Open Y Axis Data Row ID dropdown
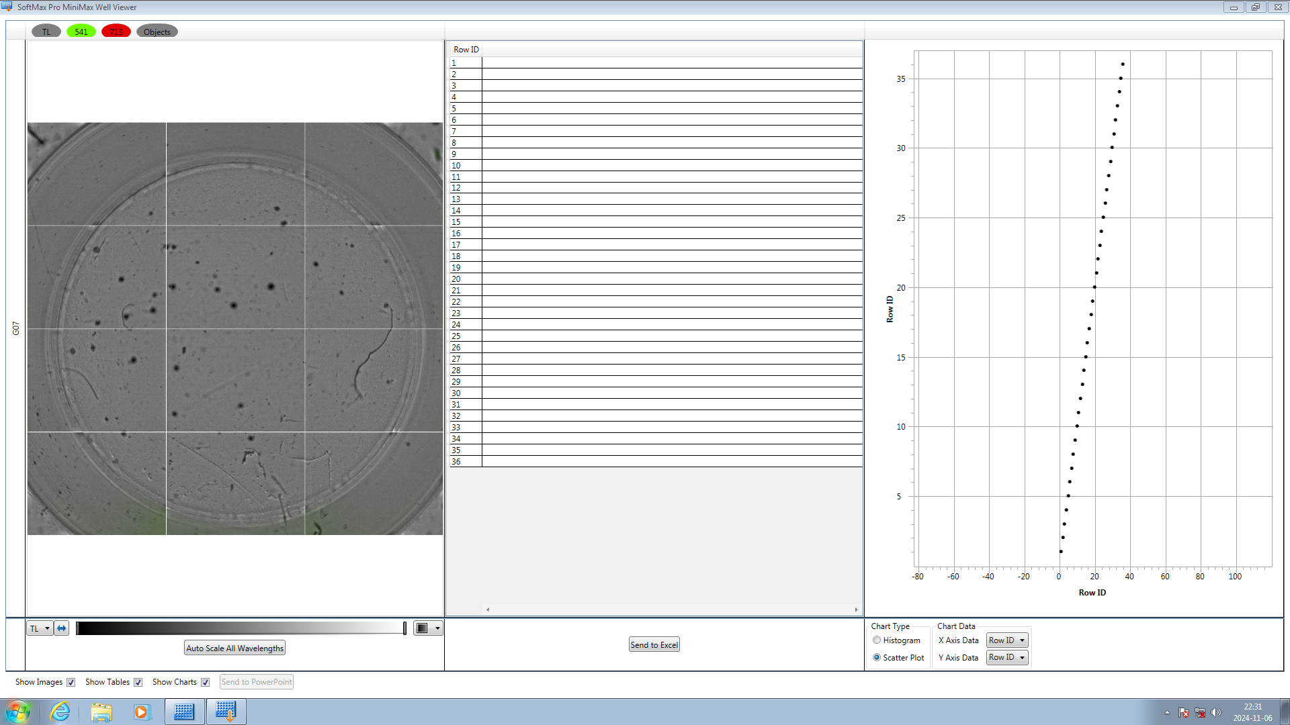This screenshot has width=1290, height=725. (1007, 657)
